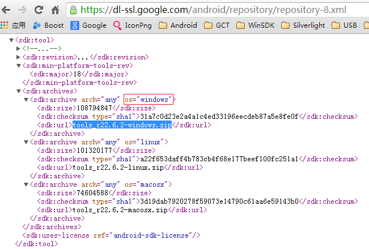Collapse the windows sdk:archive node

tap(26, 100)
